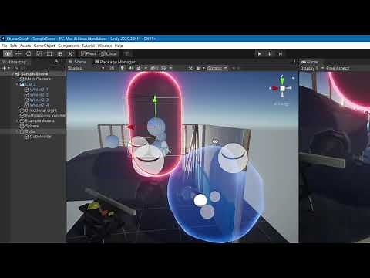
Task: Collapse the Cube object
Action: 17,131
